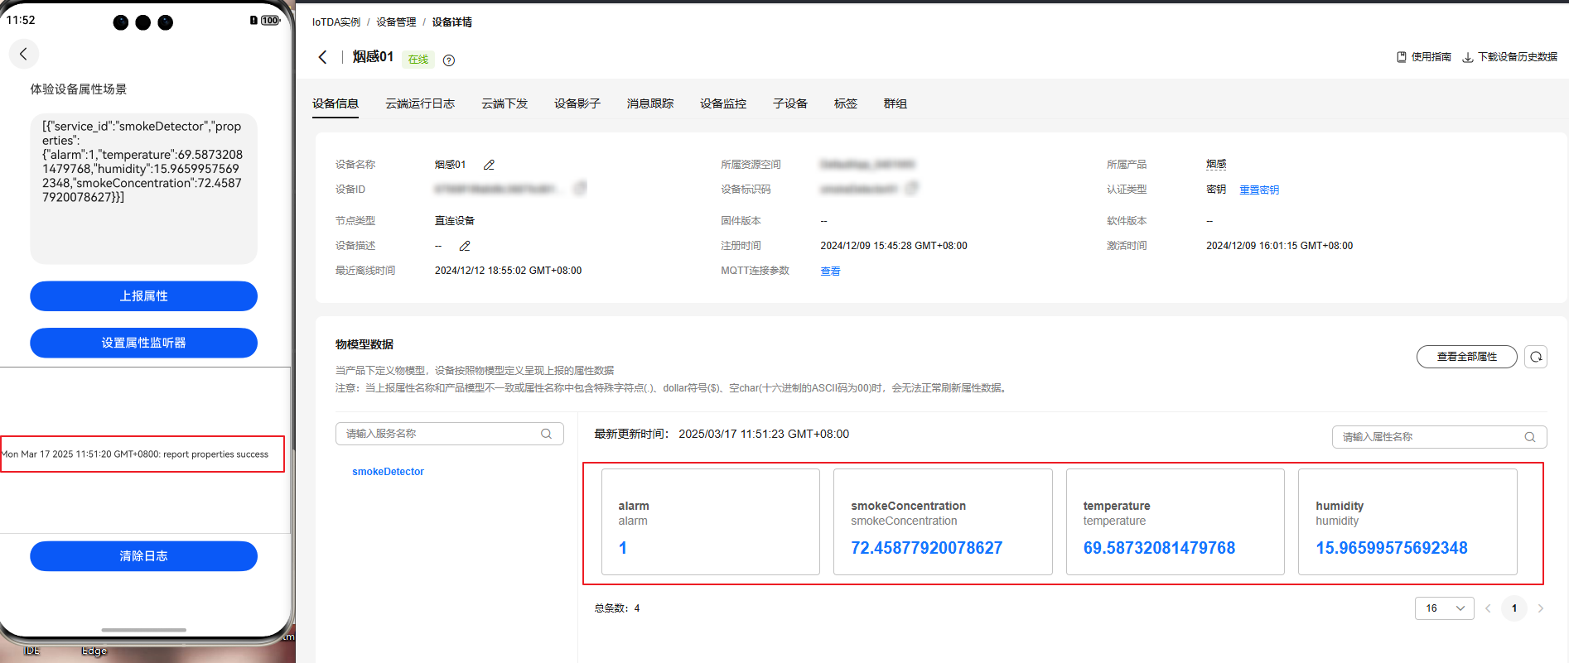Click the humidity property card
The height and width of the screenshot is (663, 1569).
(x=1407, y=522)
